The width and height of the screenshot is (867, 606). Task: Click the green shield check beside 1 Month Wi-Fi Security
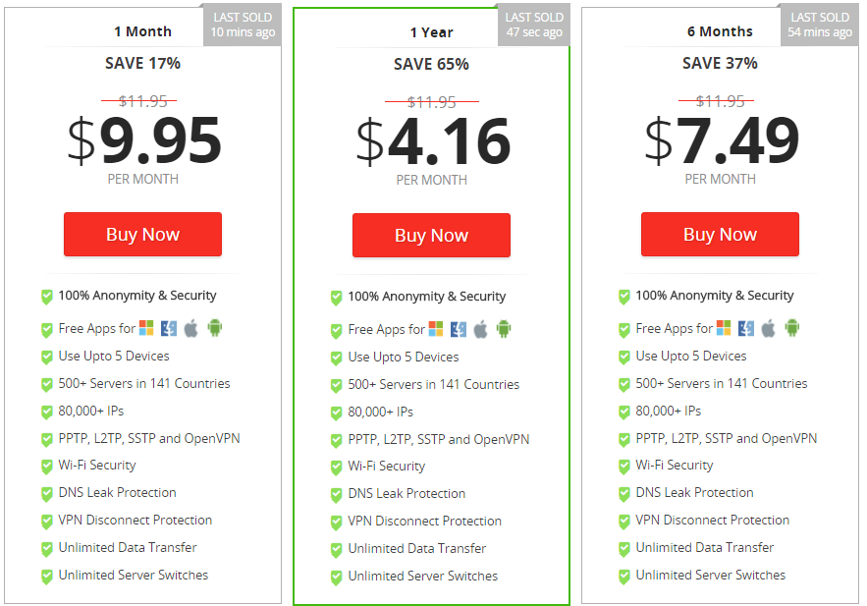point(47,467)
